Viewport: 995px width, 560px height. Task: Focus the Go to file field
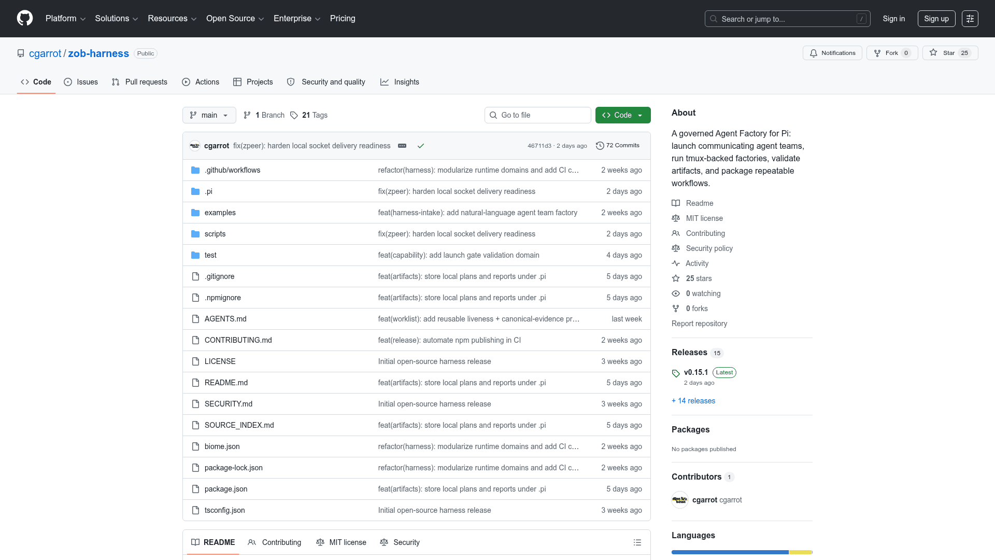(x=538, y=115)
